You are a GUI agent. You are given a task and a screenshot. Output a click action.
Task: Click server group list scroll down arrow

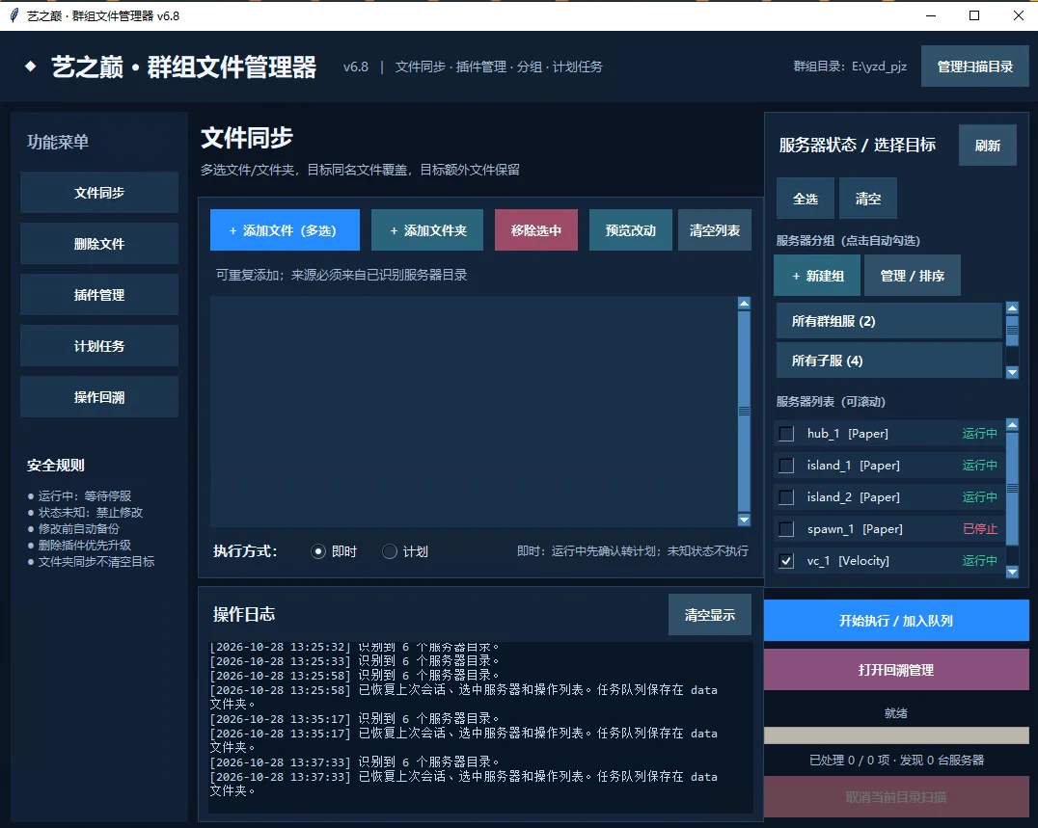(x=1012, y=372)
